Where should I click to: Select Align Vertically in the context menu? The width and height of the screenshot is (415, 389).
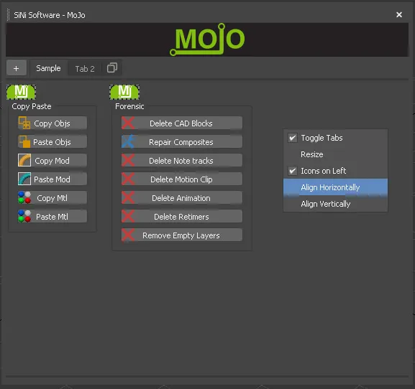(335, 204)
